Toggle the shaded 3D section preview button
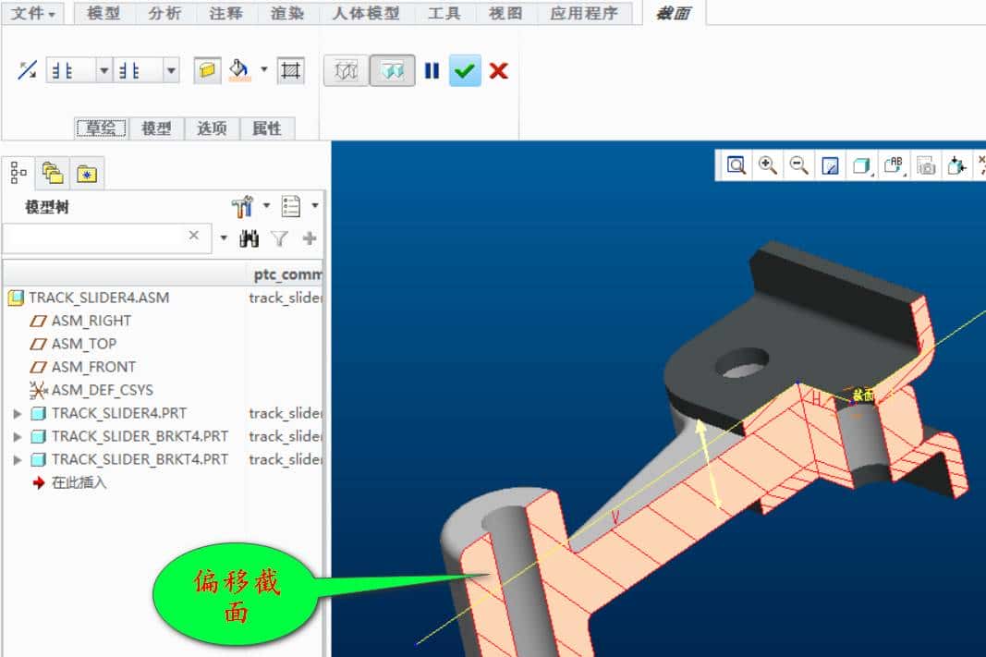 pos(392,71)
